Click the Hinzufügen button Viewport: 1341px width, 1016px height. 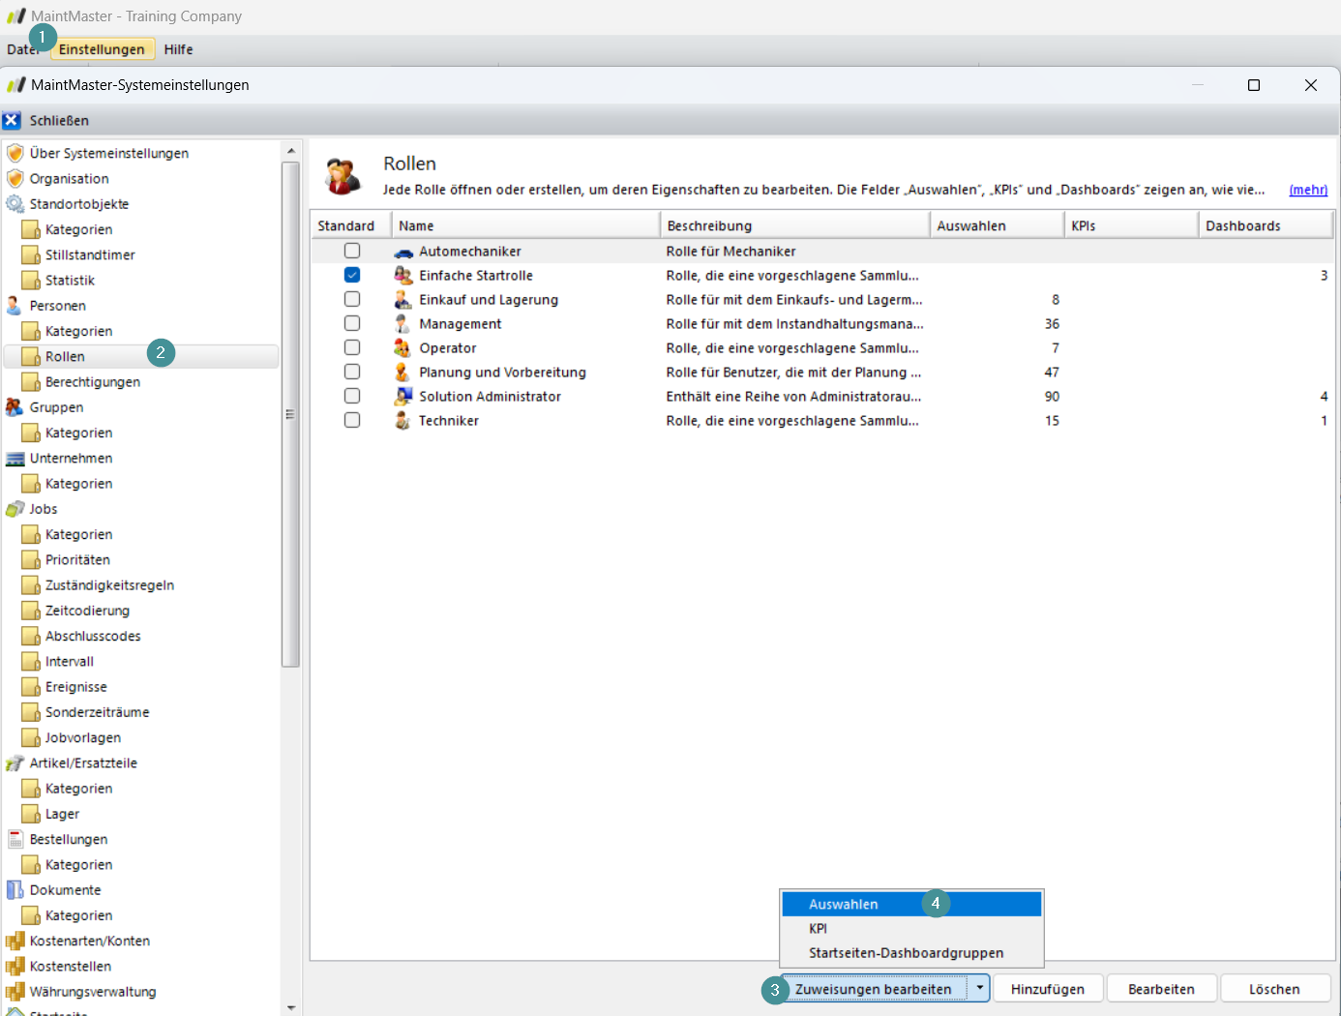click(1047, 989)
